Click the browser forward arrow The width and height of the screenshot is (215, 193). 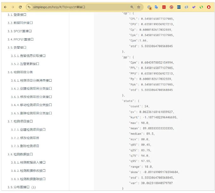point(13,7)
